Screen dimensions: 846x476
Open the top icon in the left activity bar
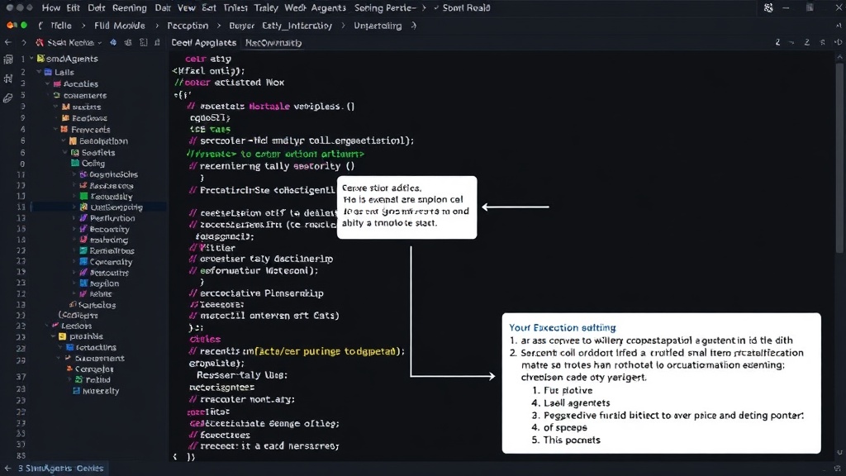coord(7,59)
